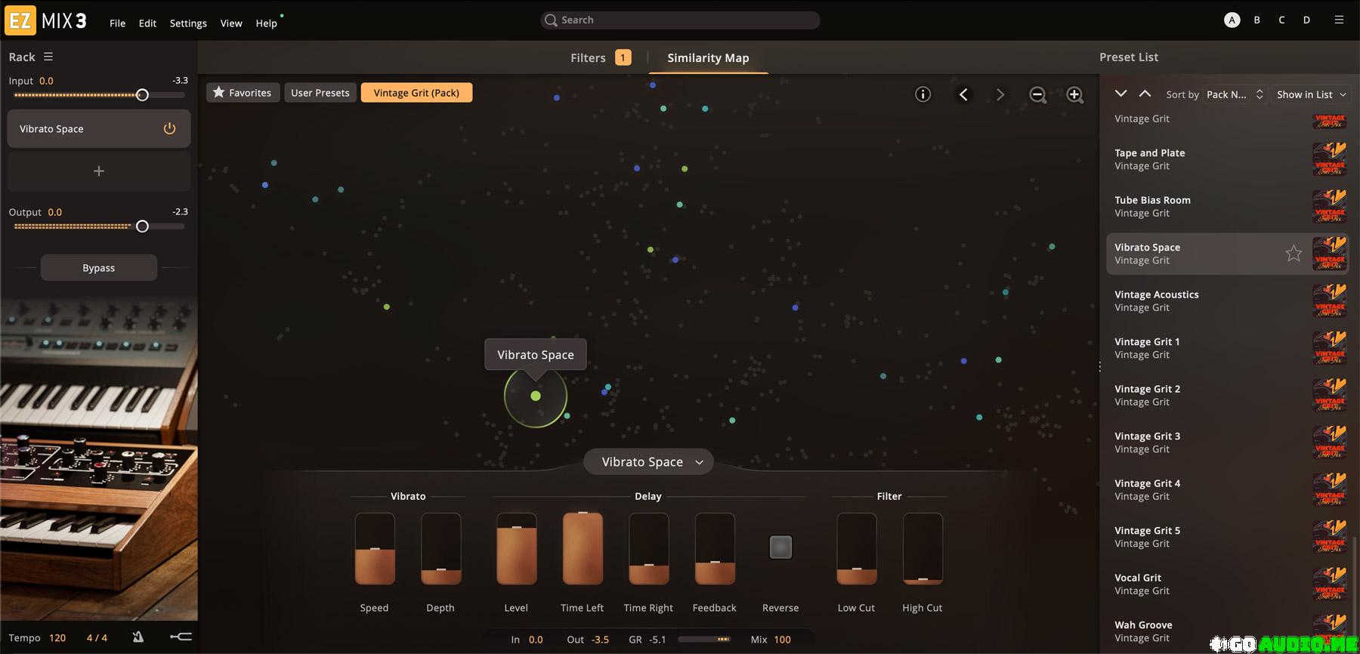Select snapshot slot B
This screenshot has height=654, width=1360.
[x=1256, y=20]
